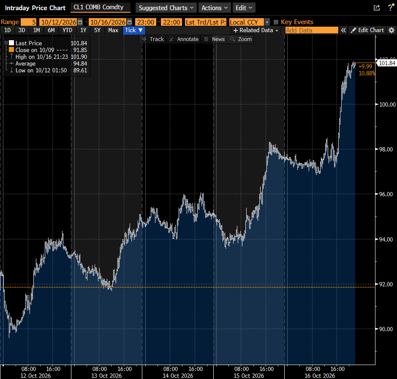Image resolution: width=397 pixels, height=379 pixels.
Task: Edit the Range days value field
Action: point(29,22)
